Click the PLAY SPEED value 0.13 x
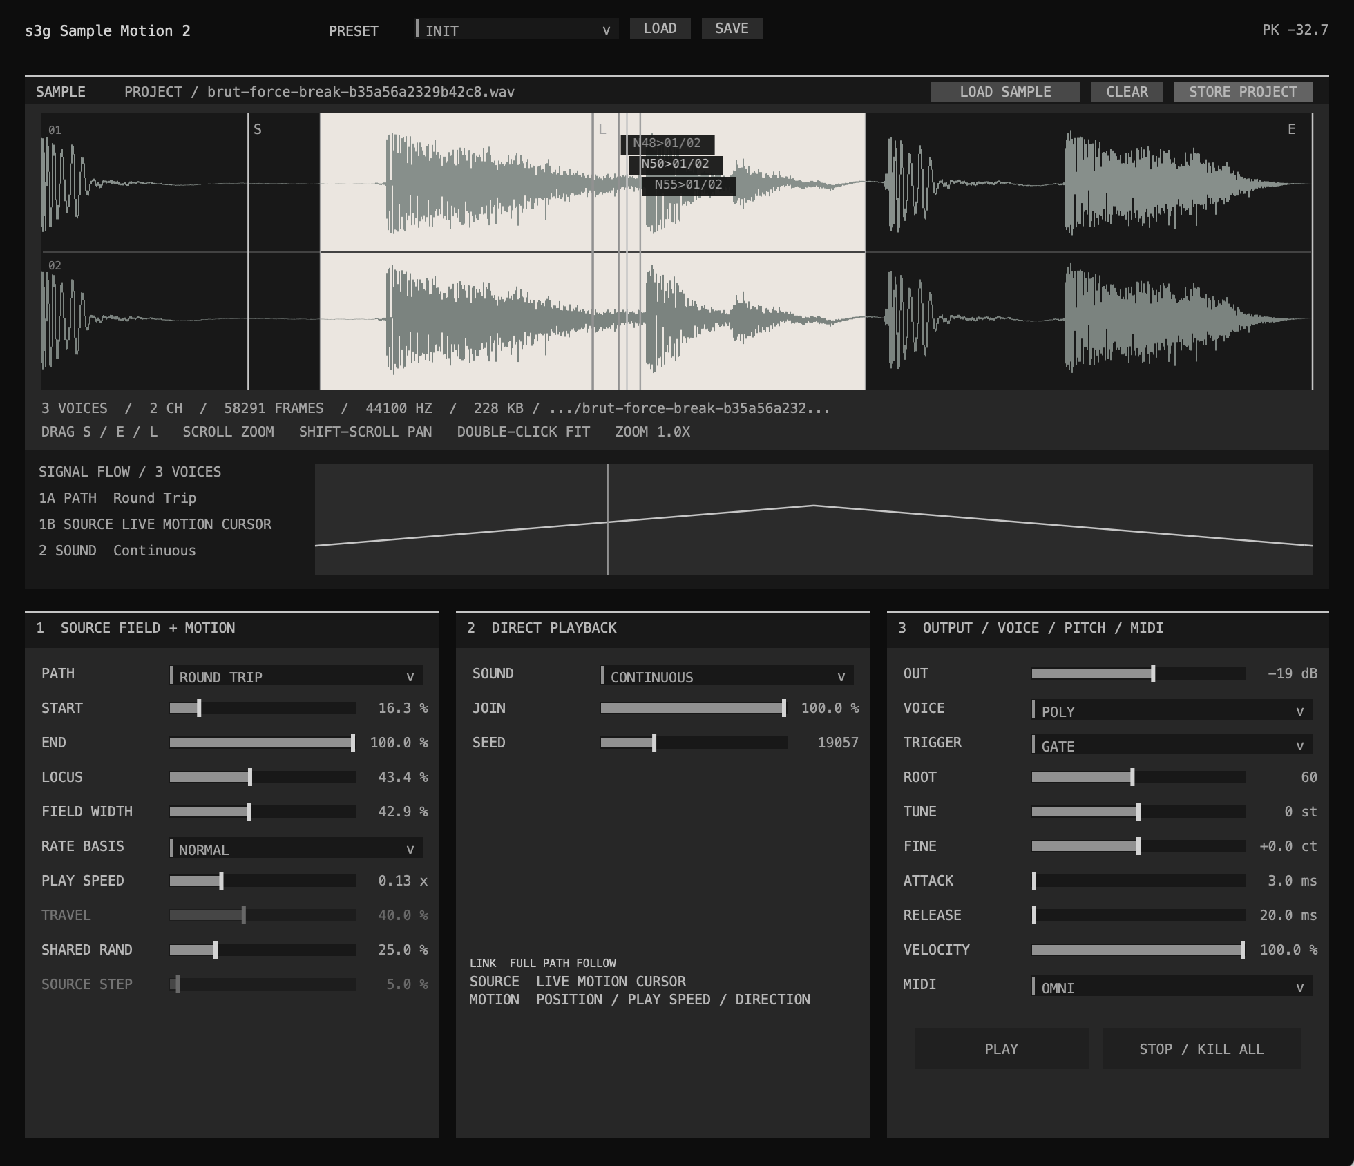 [x=403, y=881]
